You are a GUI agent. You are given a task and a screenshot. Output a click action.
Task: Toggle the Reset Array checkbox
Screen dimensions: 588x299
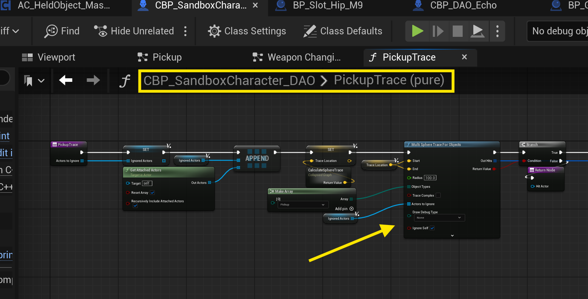[152, 193]
